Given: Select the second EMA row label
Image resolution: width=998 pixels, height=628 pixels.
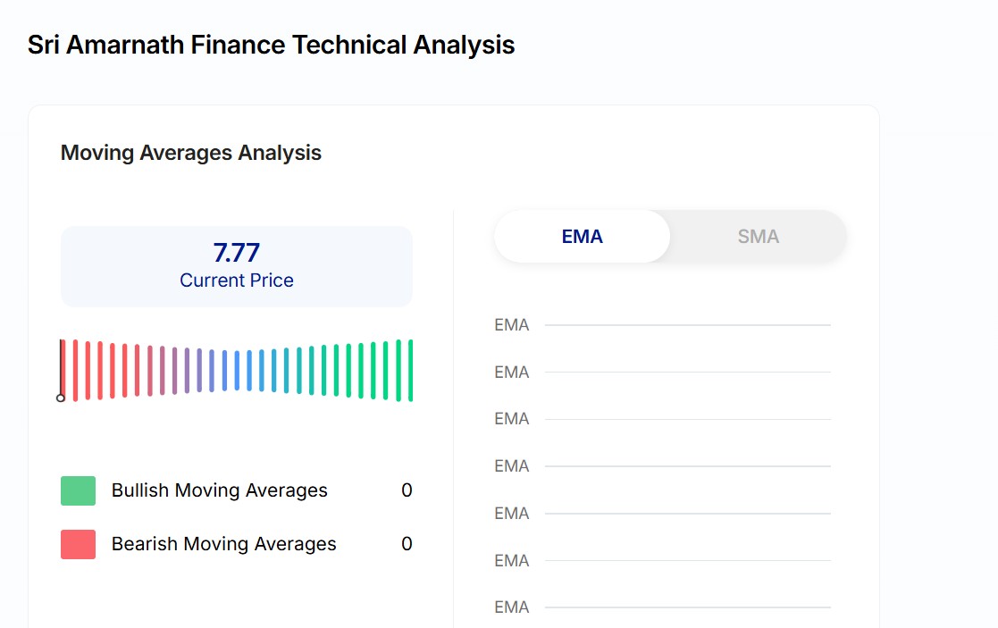Looking at the screenshot, I should point(512,372).
